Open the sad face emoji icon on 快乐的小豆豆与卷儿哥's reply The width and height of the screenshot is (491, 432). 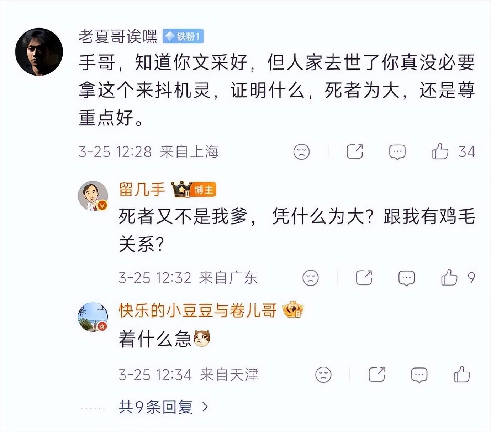[323, 375]
